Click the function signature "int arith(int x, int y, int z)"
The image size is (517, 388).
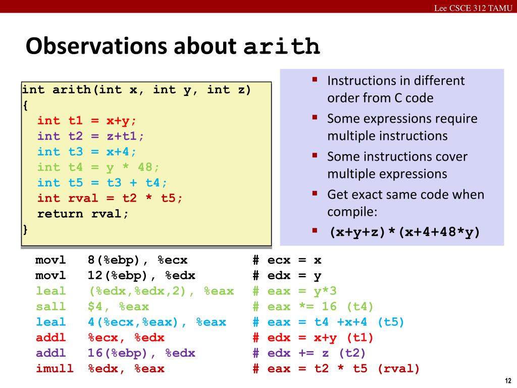click(136, 90)
